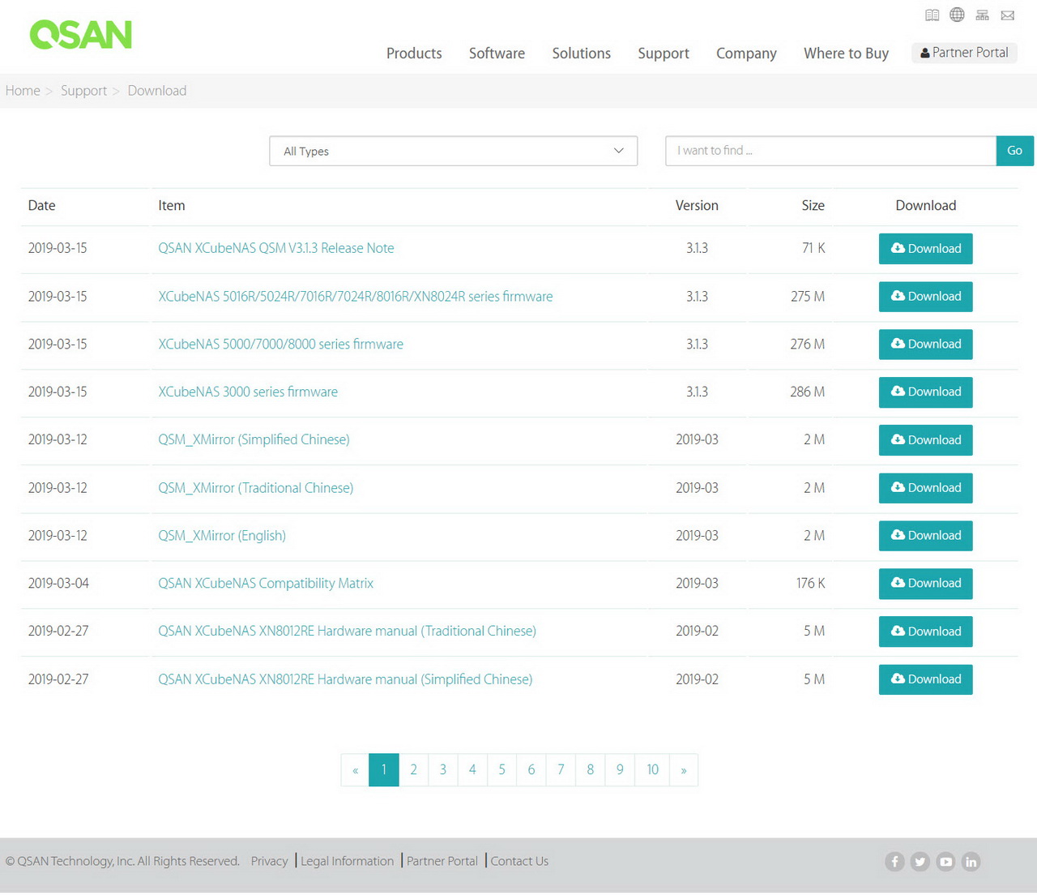This screenshot has width=1037, height=895.
Task: Open XCubeNAS 3000 series firmware link
Action: (x=248, y=392)
